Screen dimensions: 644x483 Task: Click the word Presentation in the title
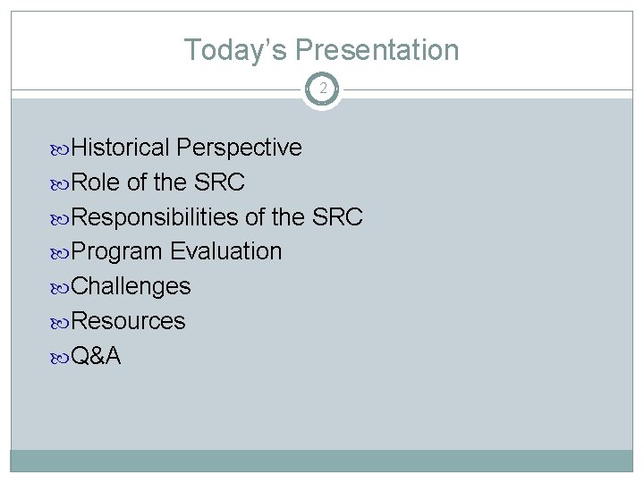(377, 50)
